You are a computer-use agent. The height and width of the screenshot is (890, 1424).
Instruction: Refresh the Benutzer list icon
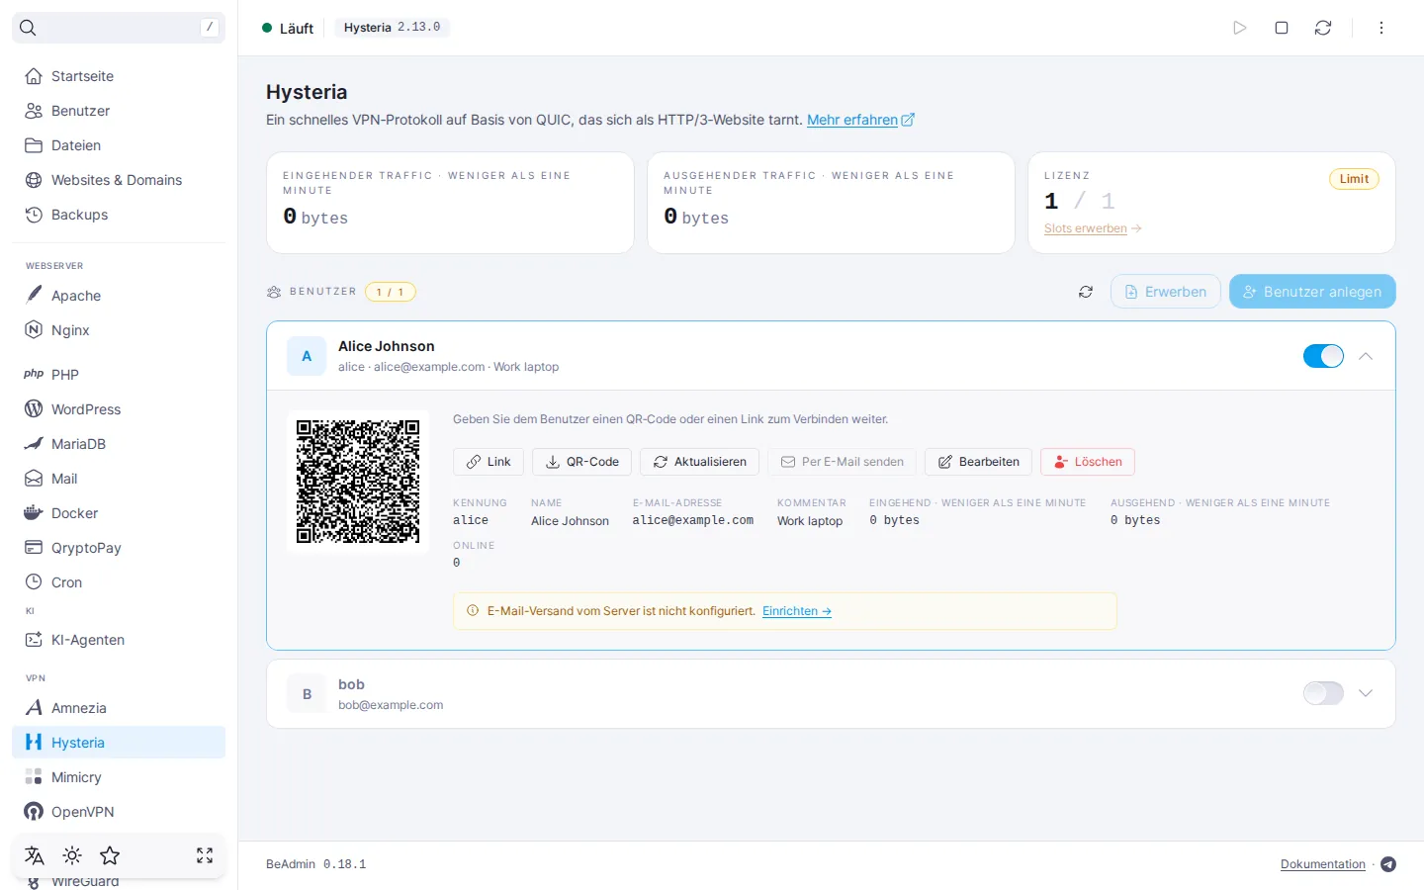pos(1086,292)
